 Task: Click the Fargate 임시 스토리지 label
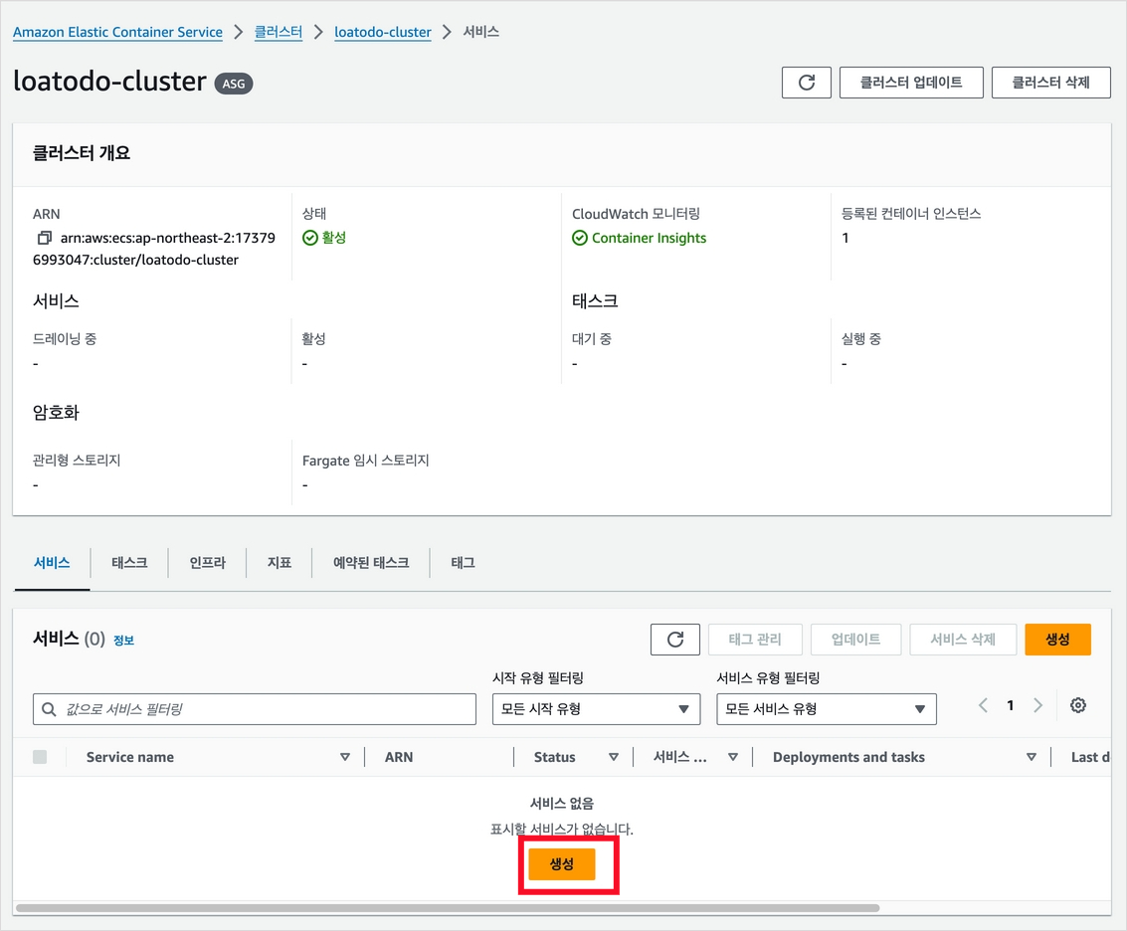tap(365, 461)
